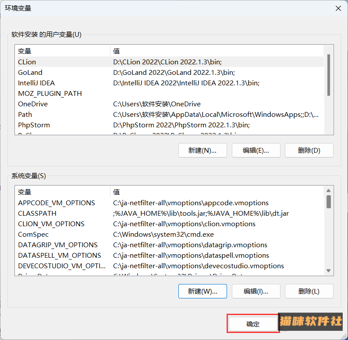348x340 pixels.
Task: Select the GoLand user variable row
Action: click(x=170, y=73)
